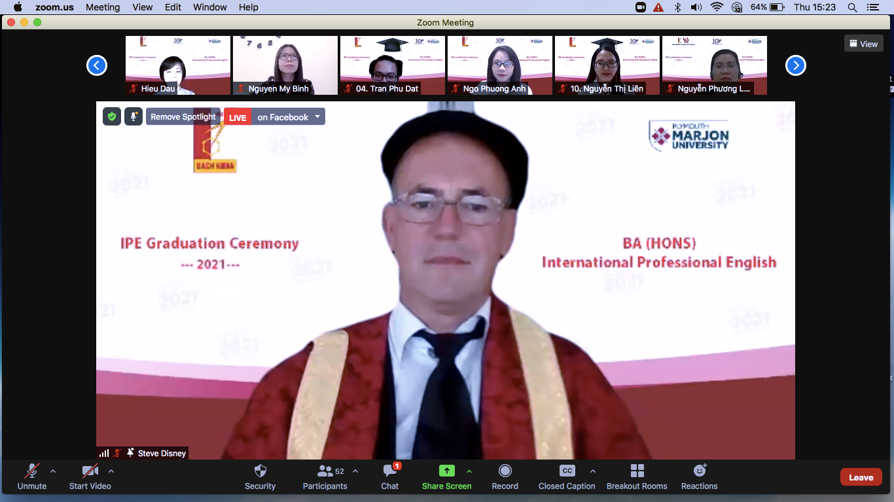Viewport: 894px width, 502px height.
Task: Click the red Leave button
Action: (x=861, y=477)
